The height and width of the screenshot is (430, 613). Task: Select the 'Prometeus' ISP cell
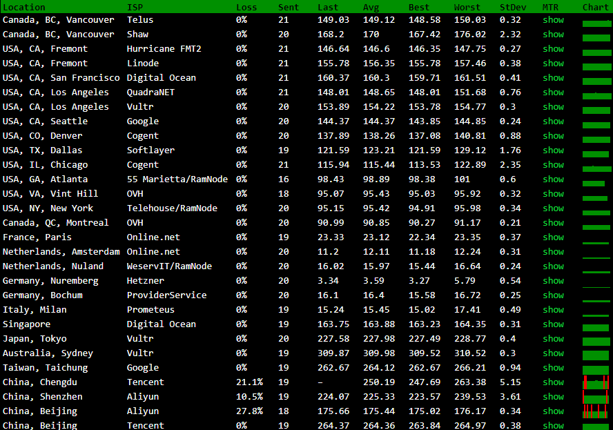click(150, 310)
